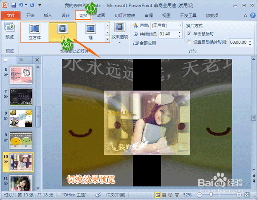Increase the auto-advance time value
Viewport: 258px width, 200px height.
point(250,41)
